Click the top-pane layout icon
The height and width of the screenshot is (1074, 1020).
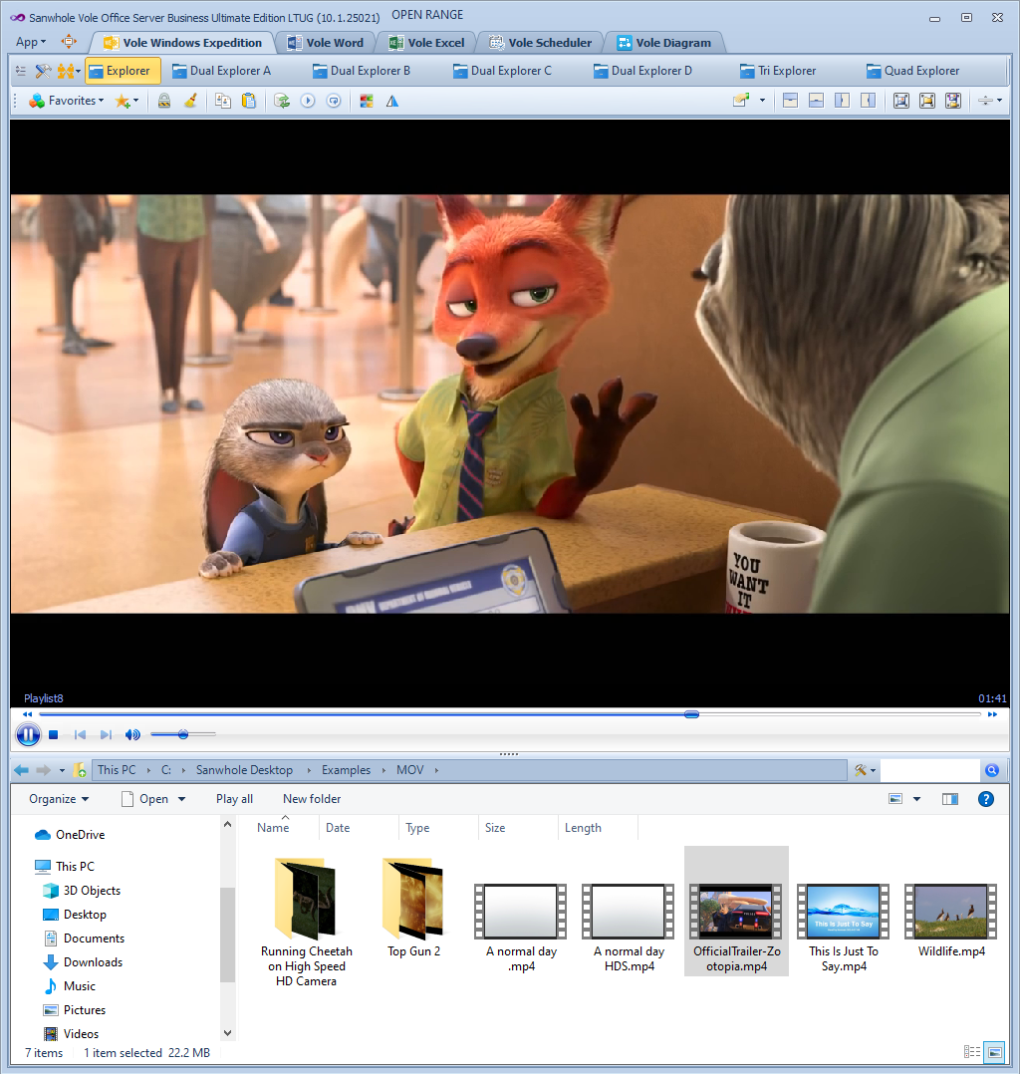click(x=791, y=101)
